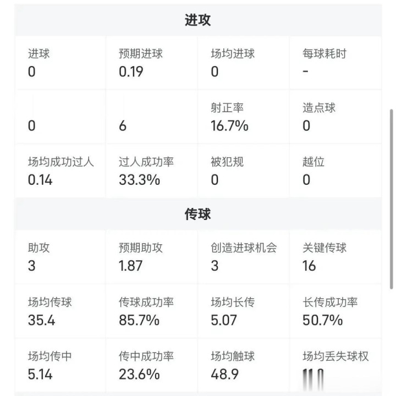Screen dimensions: 396x396
Task: Tap the 长传成功率 50.7% stat
Action: 334,311
